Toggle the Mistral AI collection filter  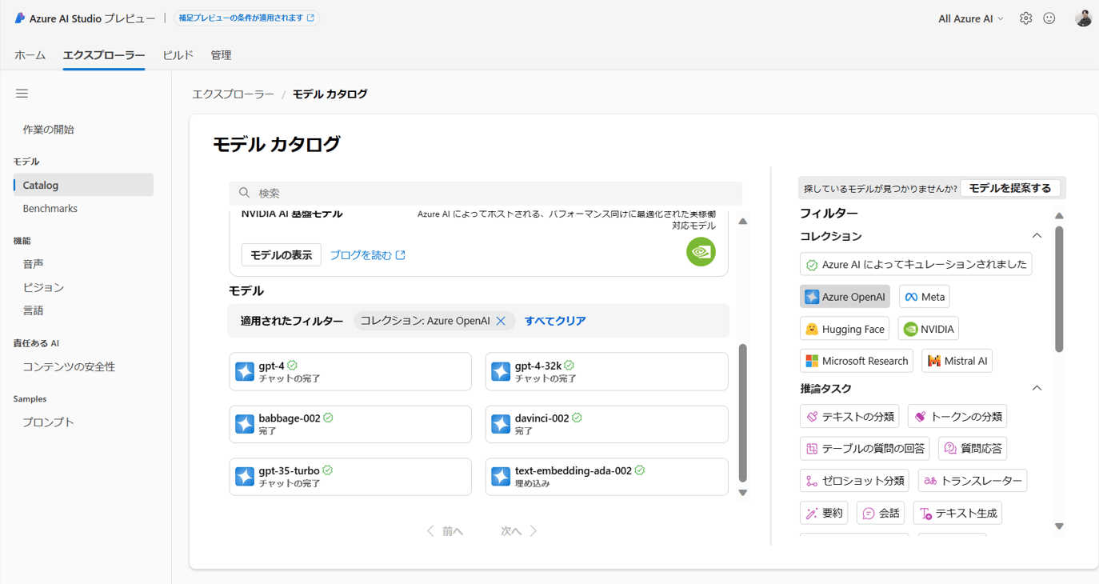click(957, 361)
